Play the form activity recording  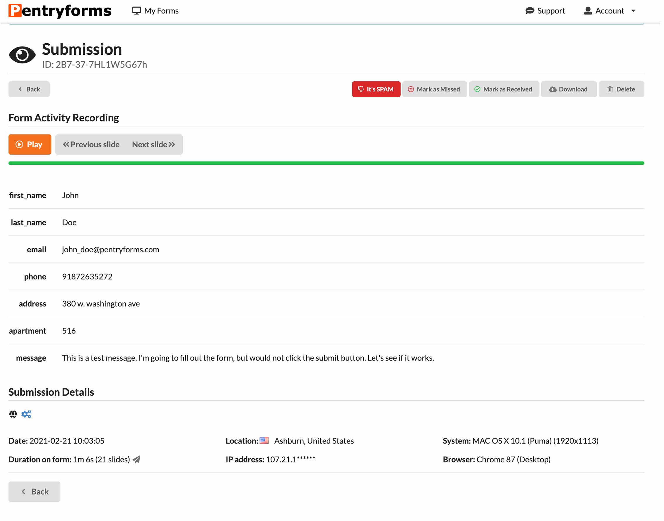[30, 145]
